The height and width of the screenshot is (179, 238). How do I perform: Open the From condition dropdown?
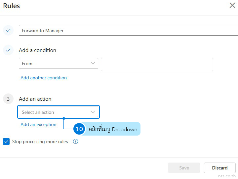point(59,63)
